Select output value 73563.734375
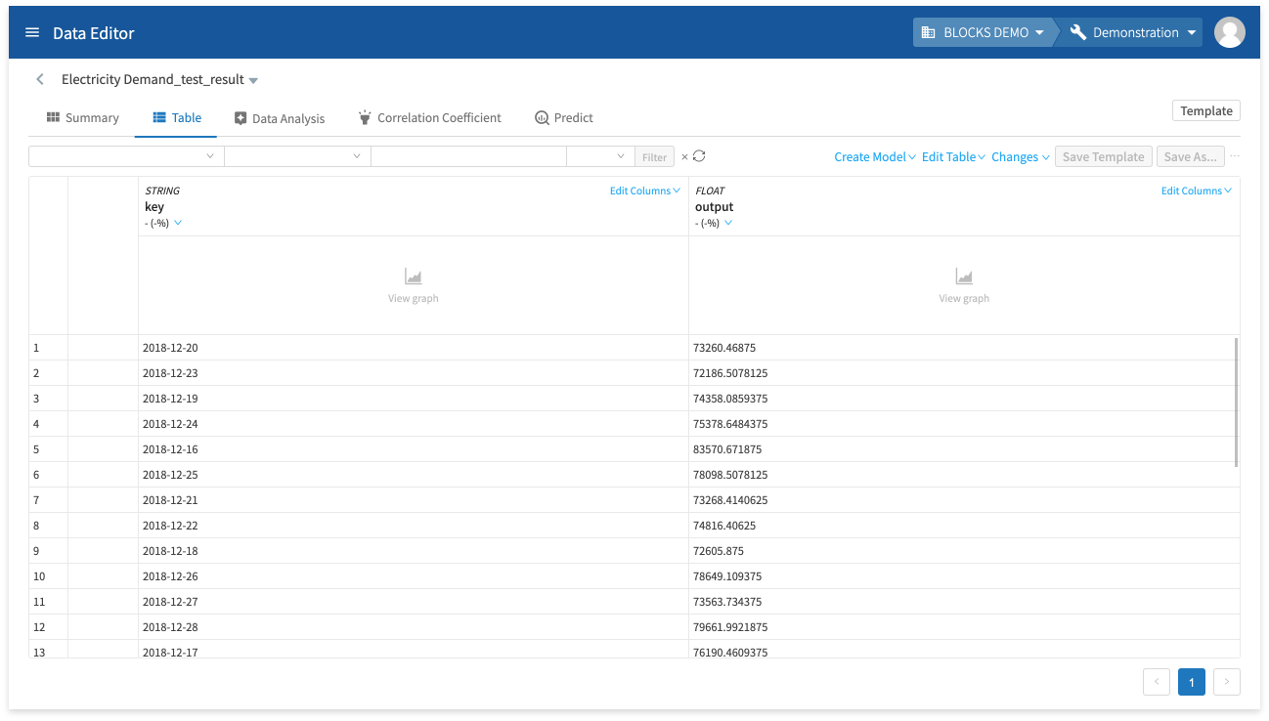 964,602
